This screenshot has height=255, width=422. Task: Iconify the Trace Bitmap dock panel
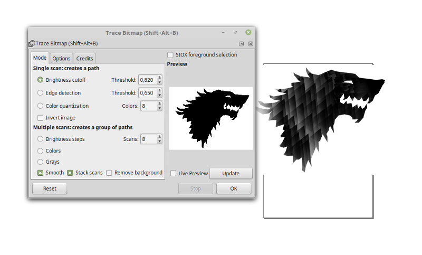[x=241, y=44]
